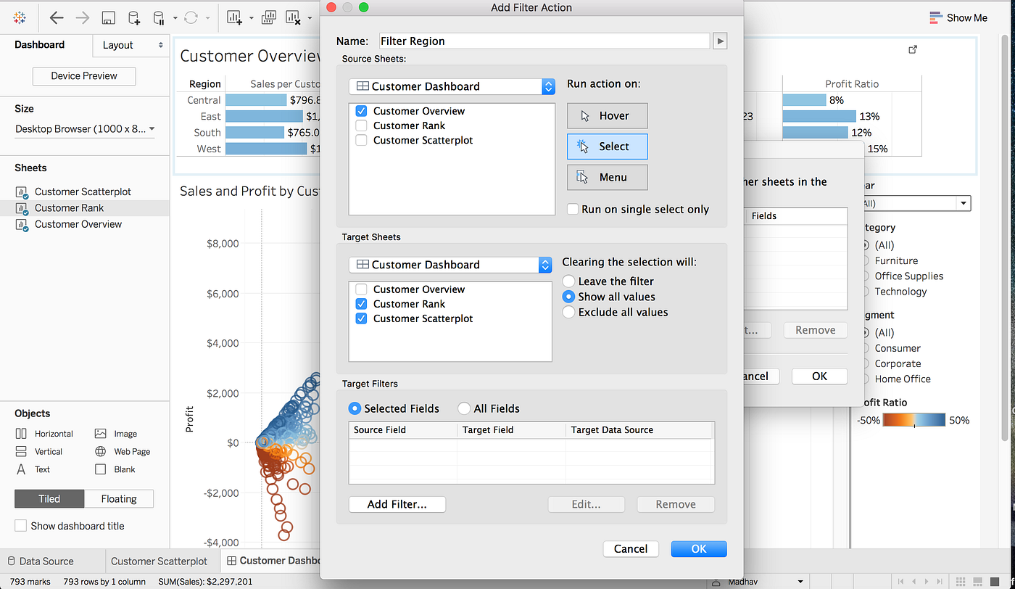Add the Horizontal layout object

44,434
